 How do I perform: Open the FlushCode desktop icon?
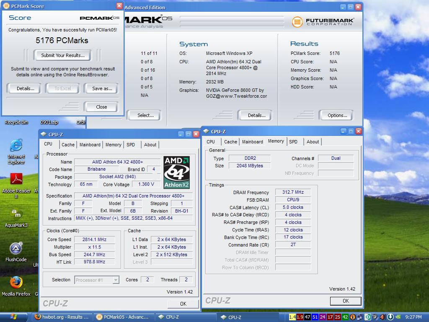point(16,252)
